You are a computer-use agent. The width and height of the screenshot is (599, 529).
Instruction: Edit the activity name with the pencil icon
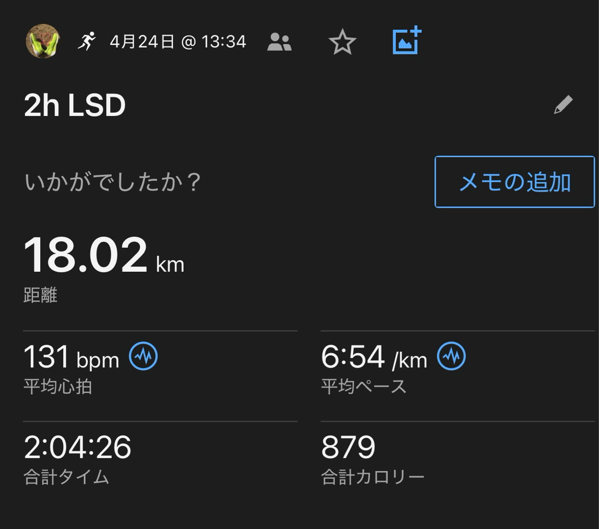563,105
